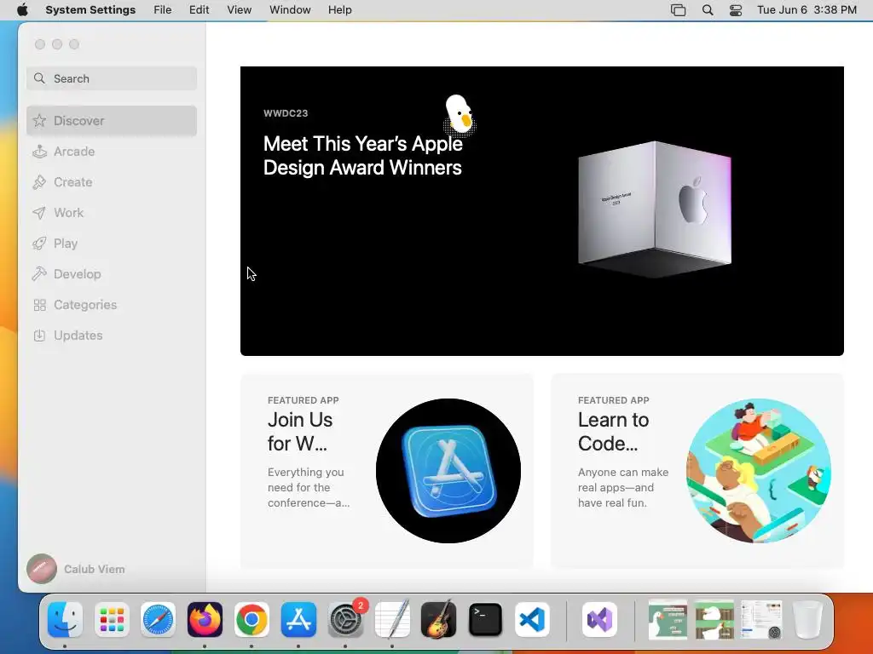Open the Edit menu
The width and height of the screenshot is (873, 654).
pyautogui.click(x=199, y=10)
